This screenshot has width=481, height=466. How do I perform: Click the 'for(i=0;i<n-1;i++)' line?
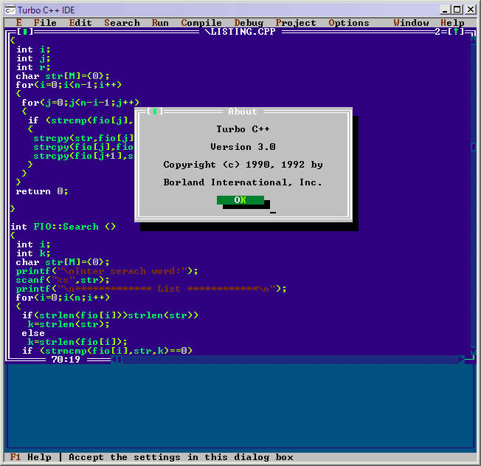tap(69, 85)
